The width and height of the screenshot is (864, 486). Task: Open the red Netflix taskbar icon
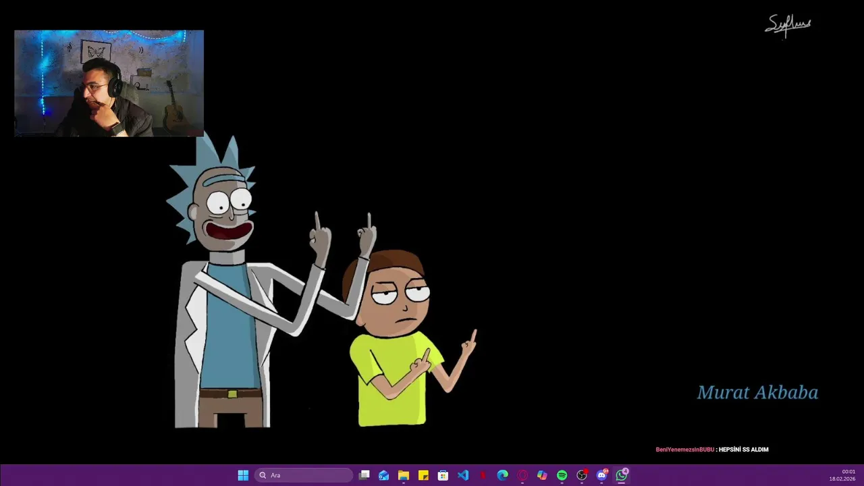[x=483, y=475]
